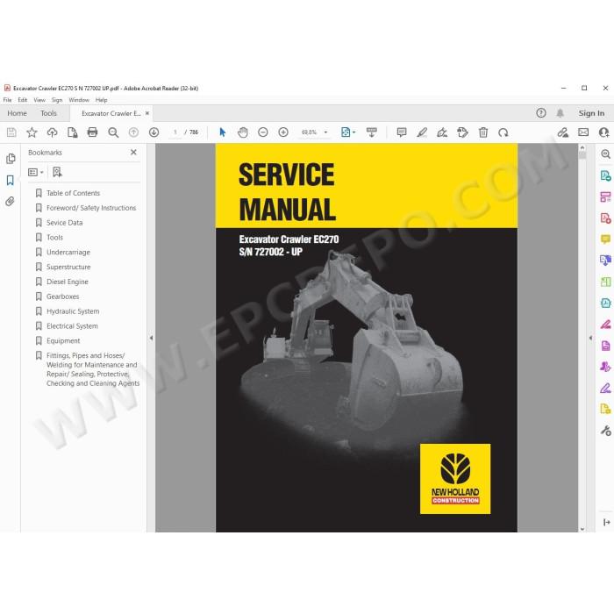Choose the Selection arrow tool
The height and width of the screenshot is (614, 614).
(223, 132)
